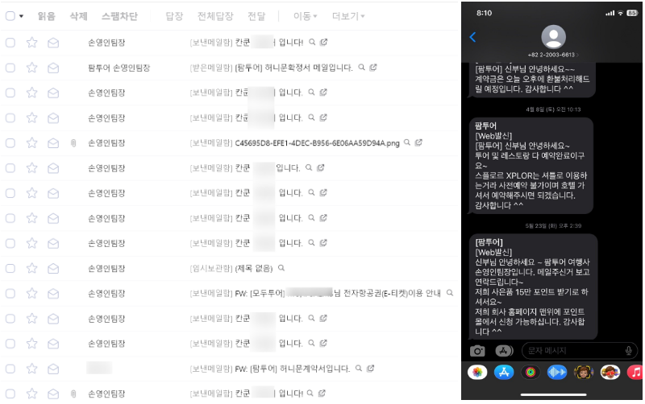The height and width of the screenshot is (404, 645).
Task: Open the audio messages waveform app
Action: click(x=556, y=373)
